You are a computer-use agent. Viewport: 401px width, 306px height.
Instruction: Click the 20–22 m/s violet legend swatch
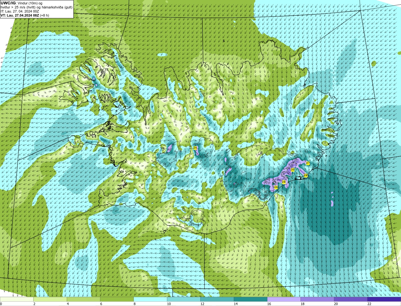click(351, 299)
